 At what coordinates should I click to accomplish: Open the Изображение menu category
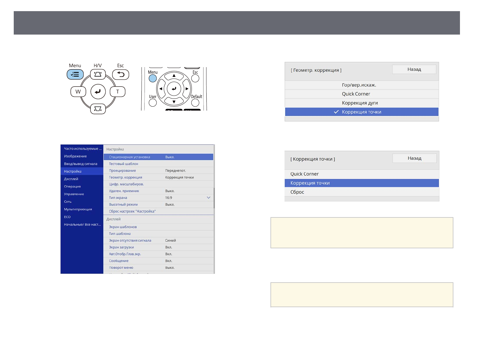pyautogui.click(x=76, y=156)
